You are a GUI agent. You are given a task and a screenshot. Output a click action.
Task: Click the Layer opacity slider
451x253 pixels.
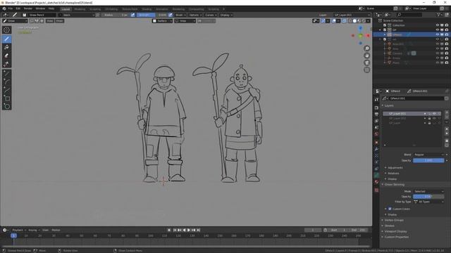click(428, 160)
